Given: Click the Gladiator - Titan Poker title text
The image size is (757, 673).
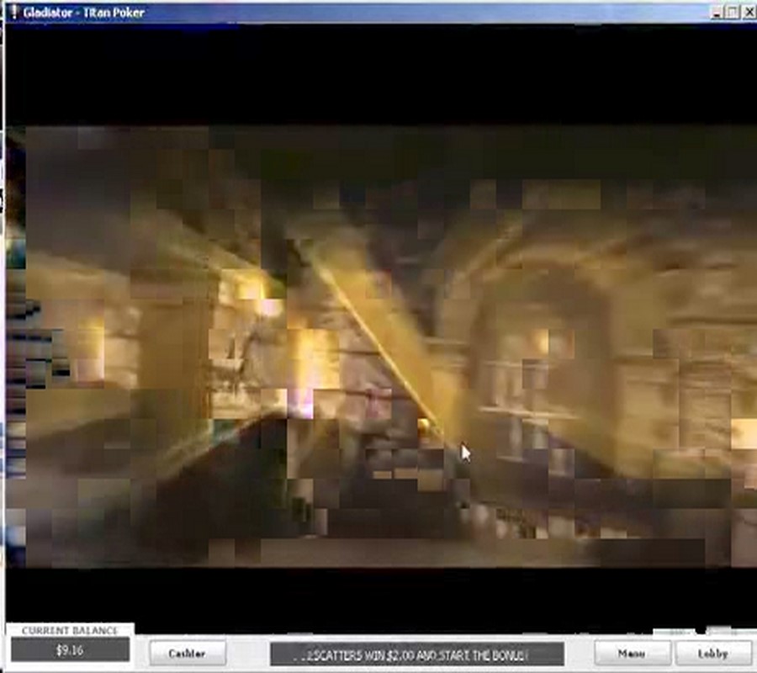Looking at the screenshot, I should point(84,12).
